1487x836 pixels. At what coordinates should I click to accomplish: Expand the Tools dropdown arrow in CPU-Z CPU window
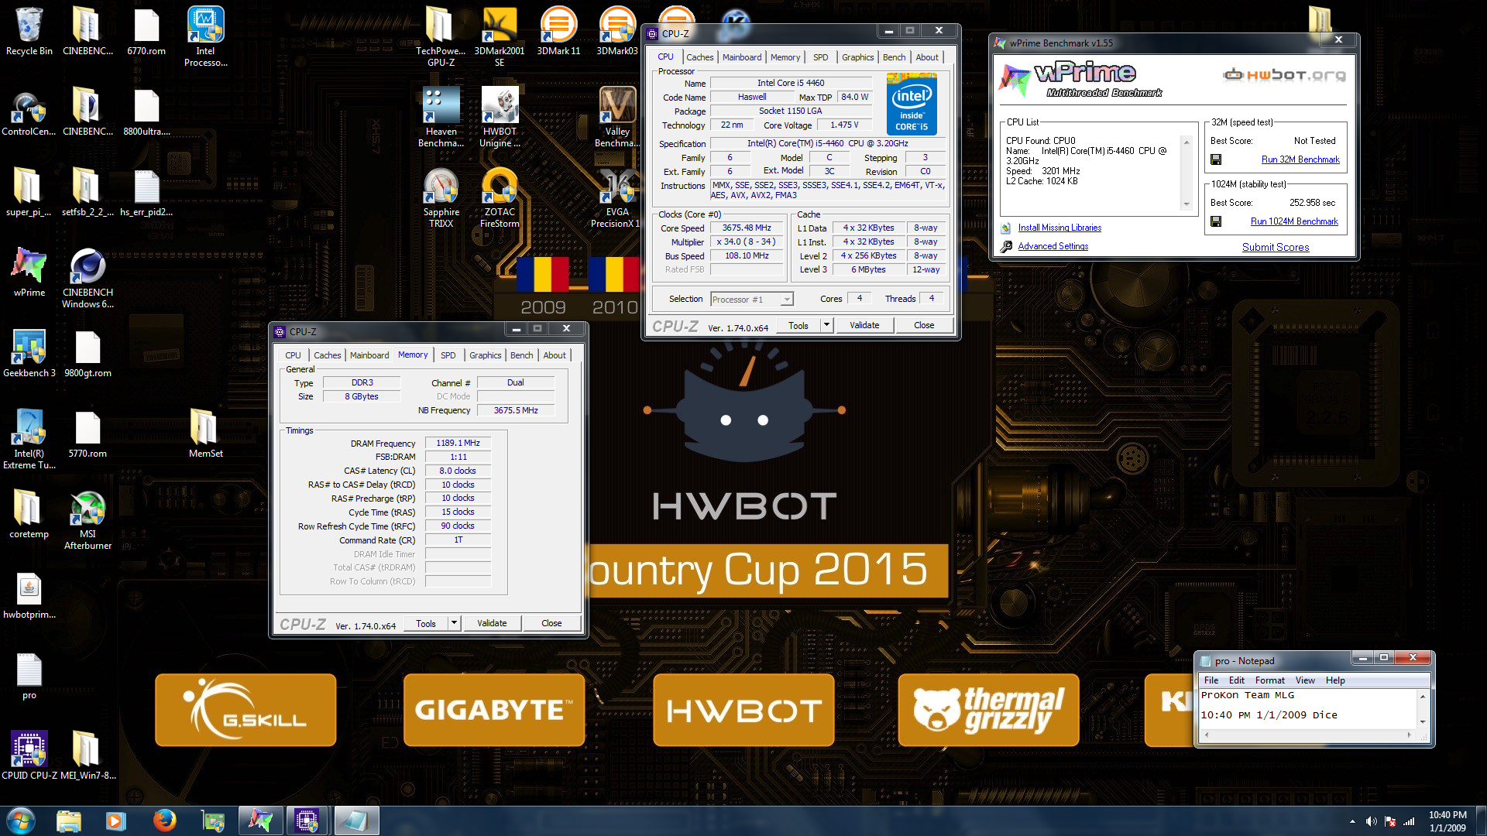(826, 325)
